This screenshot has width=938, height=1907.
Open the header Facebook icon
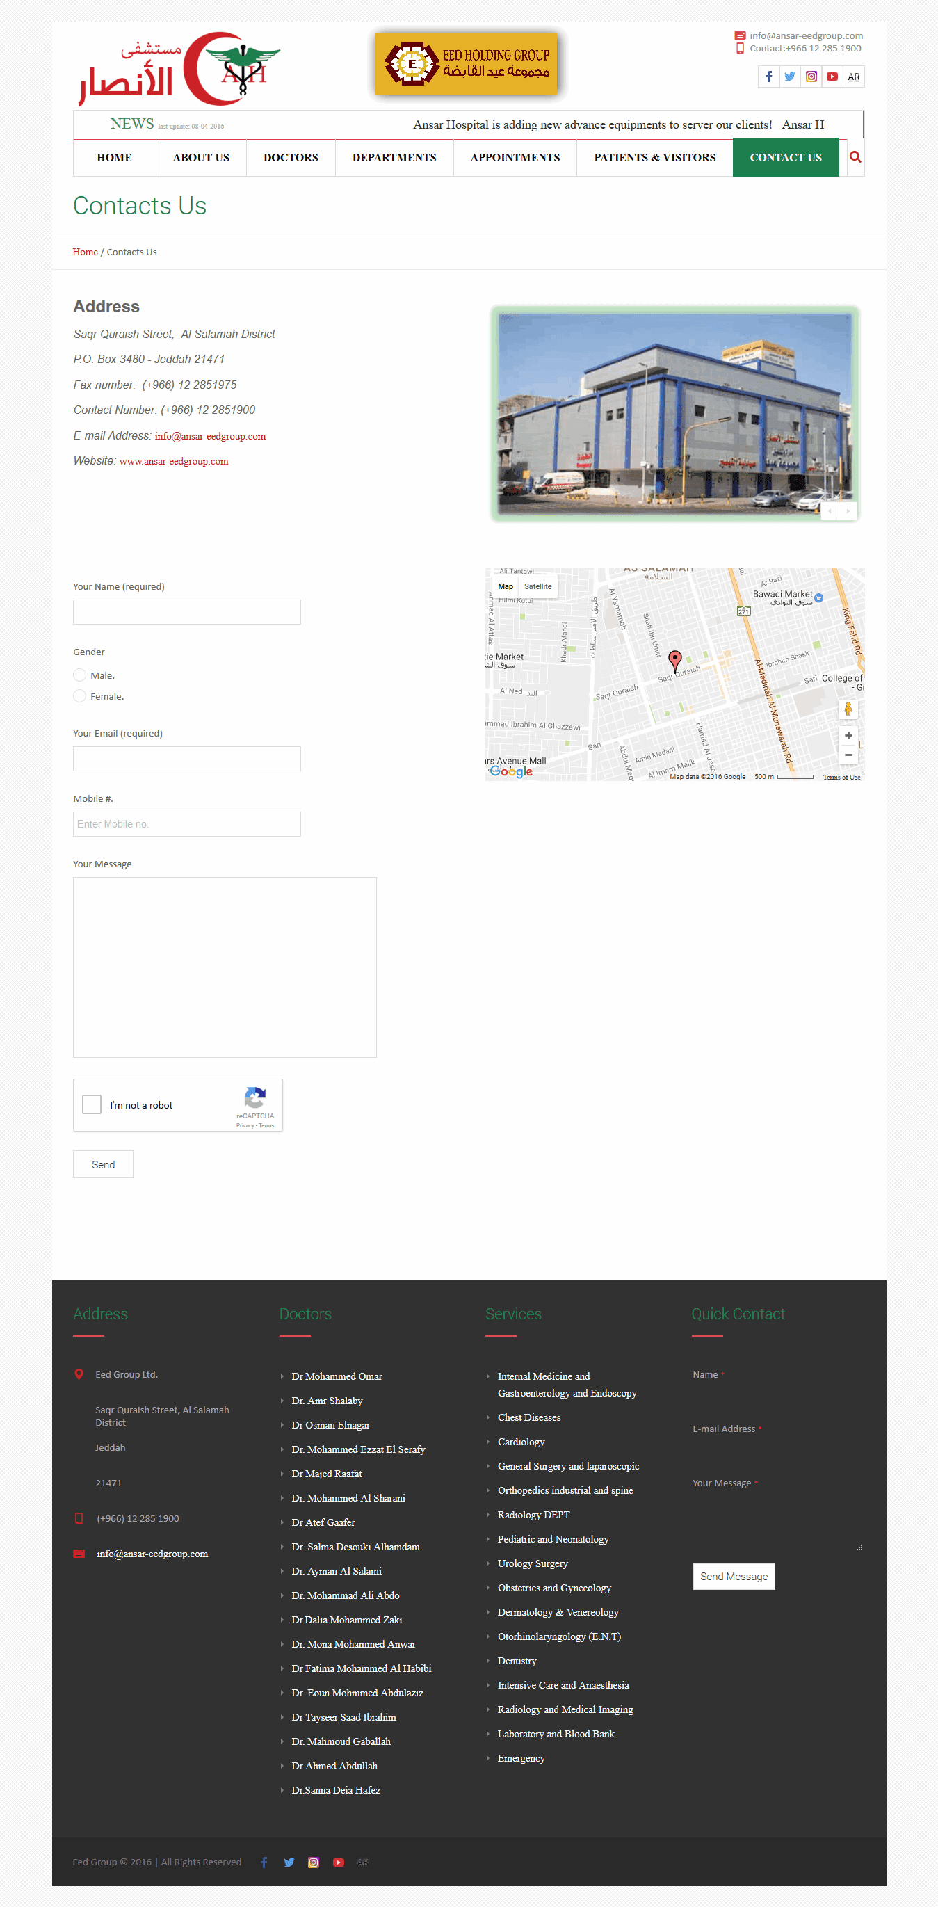click(x=768, y=77)
